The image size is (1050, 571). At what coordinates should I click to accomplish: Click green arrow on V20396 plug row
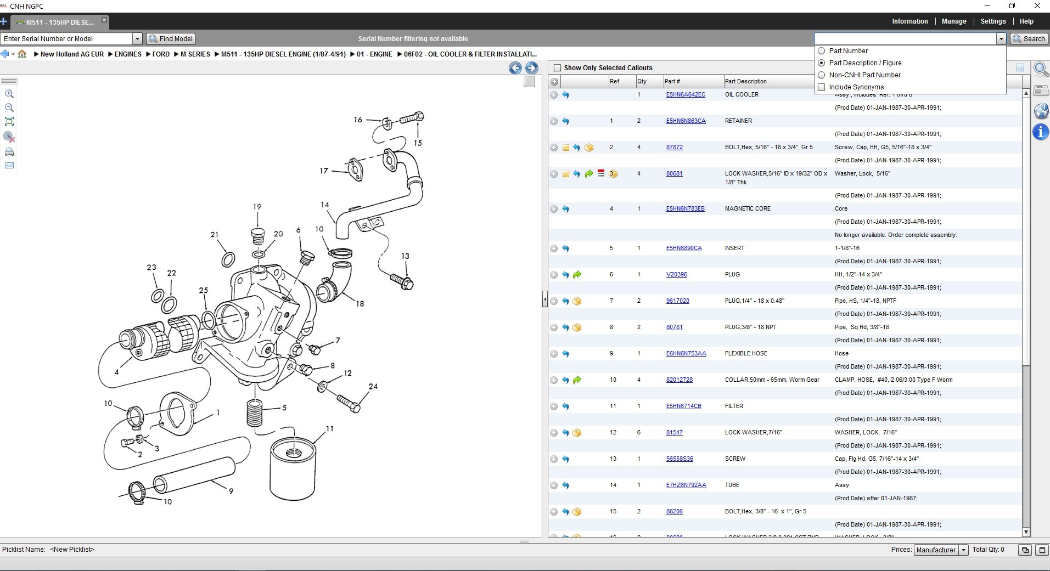click(x=577, y=275)
